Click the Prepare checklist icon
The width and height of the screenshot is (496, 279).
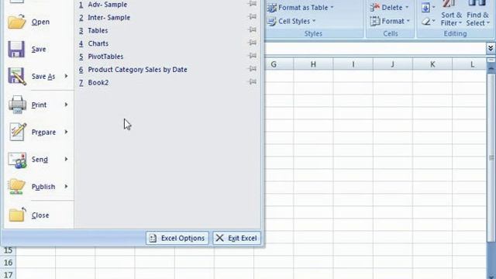[17, 132]
